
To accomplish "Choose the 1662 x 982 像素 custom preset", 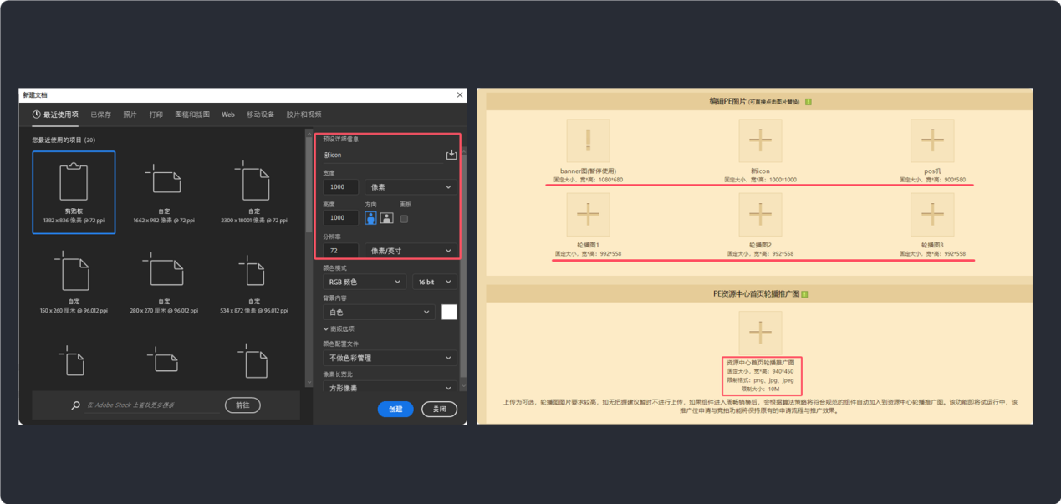I will tap(163, 192).
